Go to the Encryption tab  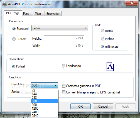point(53,14)
